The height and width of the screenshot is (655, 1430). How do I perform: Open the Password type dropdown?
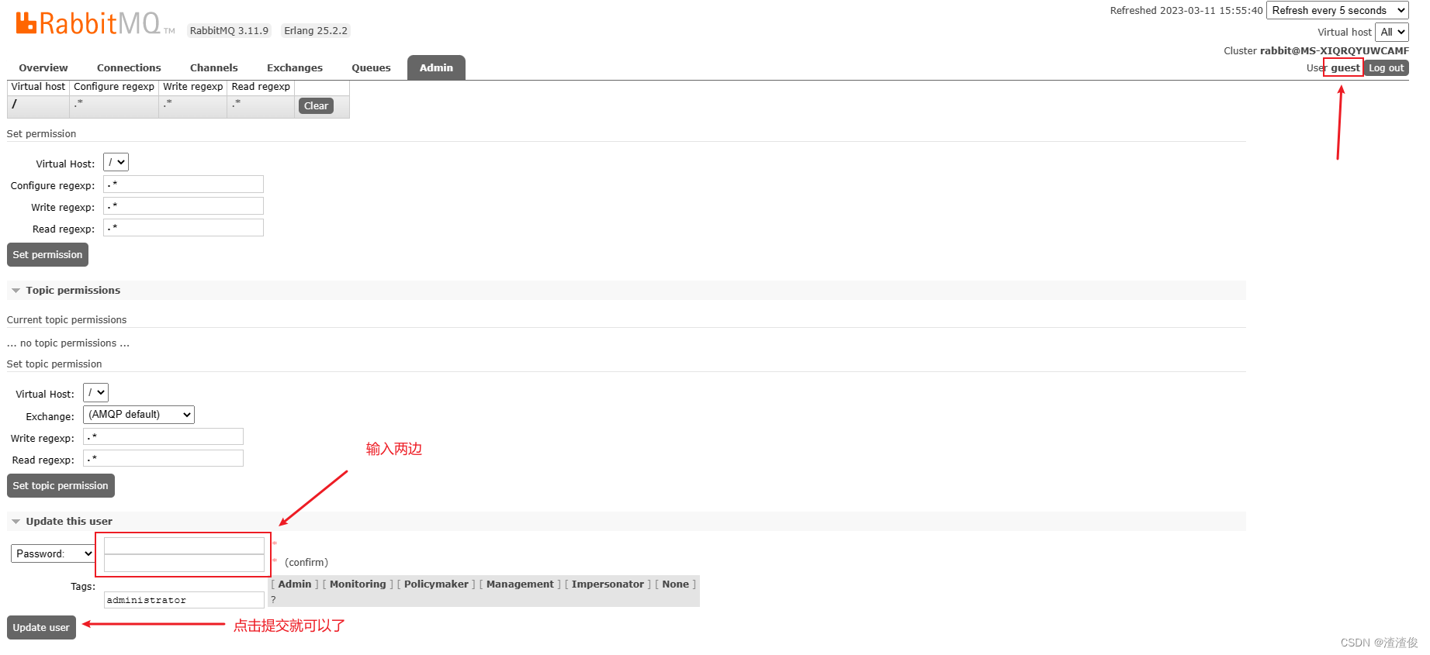[x=53, y=553]
